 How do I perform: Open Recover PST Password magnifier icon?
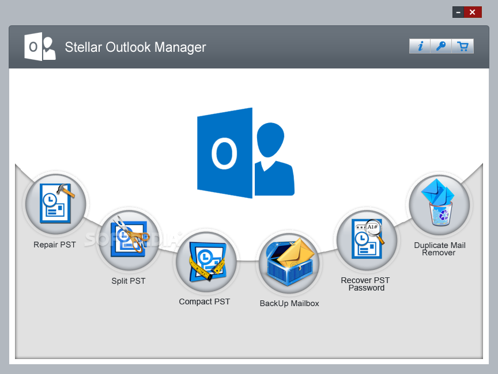367,240
